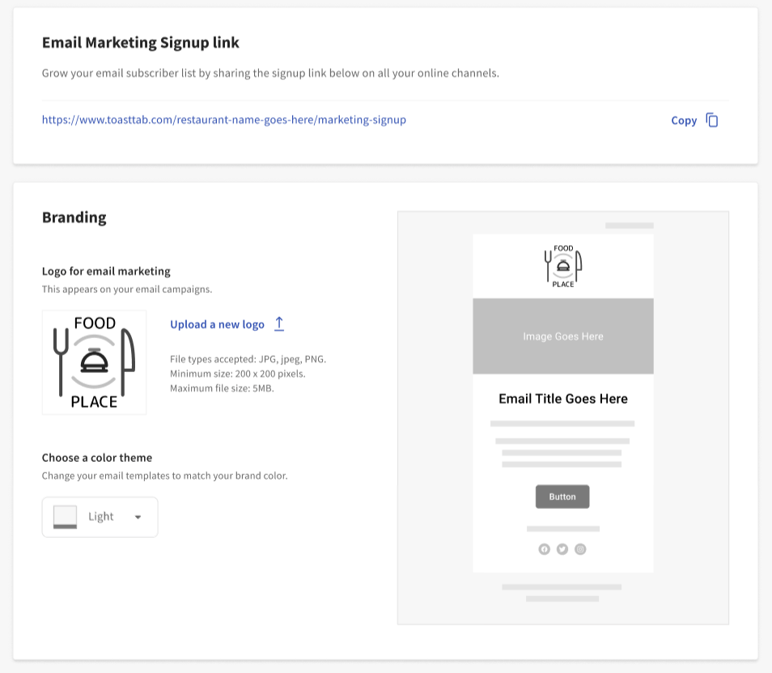This screenshot has width=772, height=673.
Task: Click the Email Title Goes Here heading
Action: [x=562, y=398]
